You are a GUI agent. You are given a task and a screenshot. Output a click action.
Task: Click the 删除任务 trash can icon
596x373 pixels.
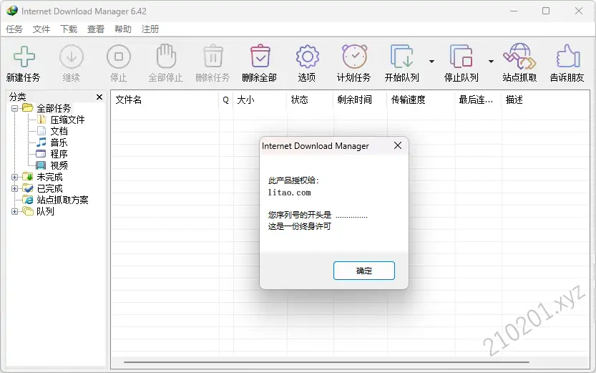pyautogui.click(x=213, y=57)
